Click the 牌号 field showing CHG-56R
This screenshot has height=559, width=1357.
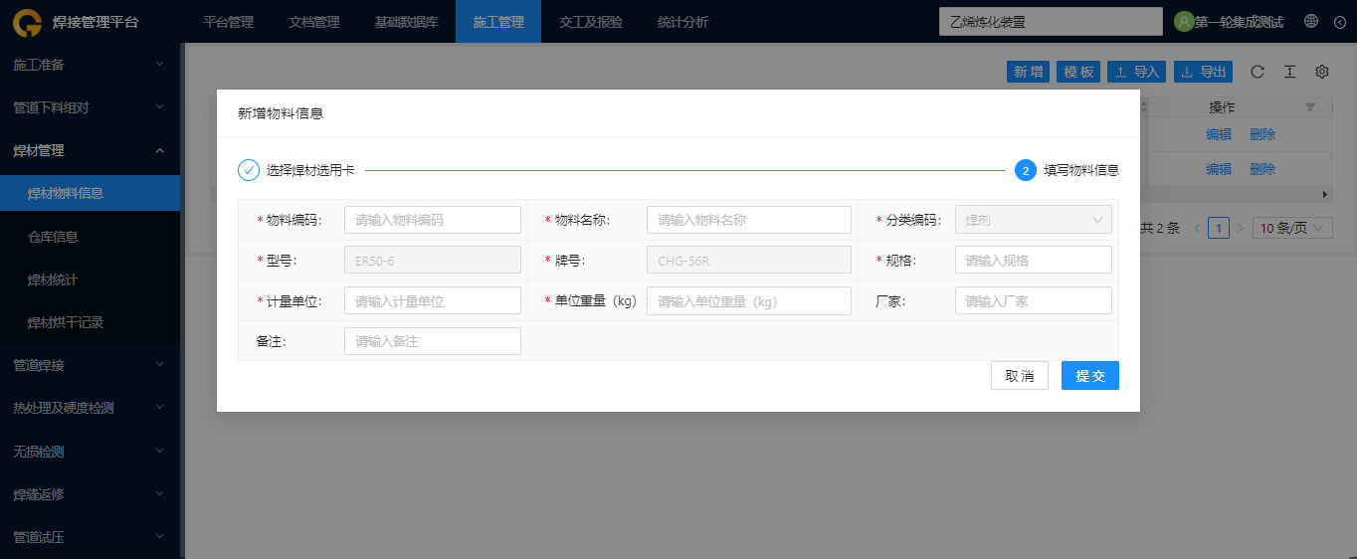point(749,261)
